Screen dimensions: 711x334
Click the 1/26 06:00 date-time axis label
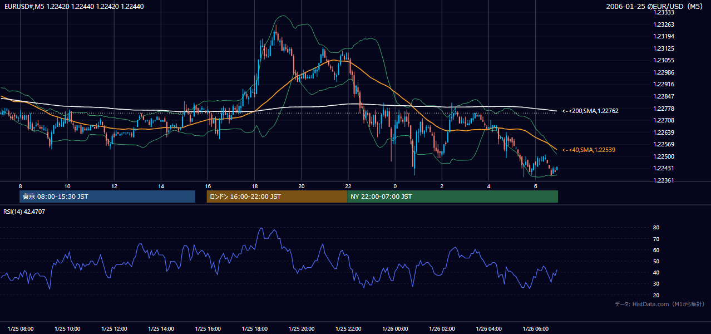point(536,328)
